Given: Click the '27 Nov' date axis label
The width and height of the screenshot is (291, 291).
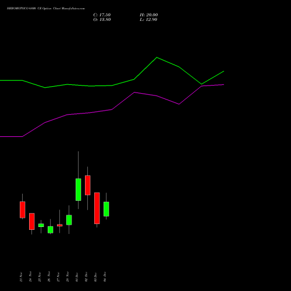Looking at the screenshot, I should point(58,277).
